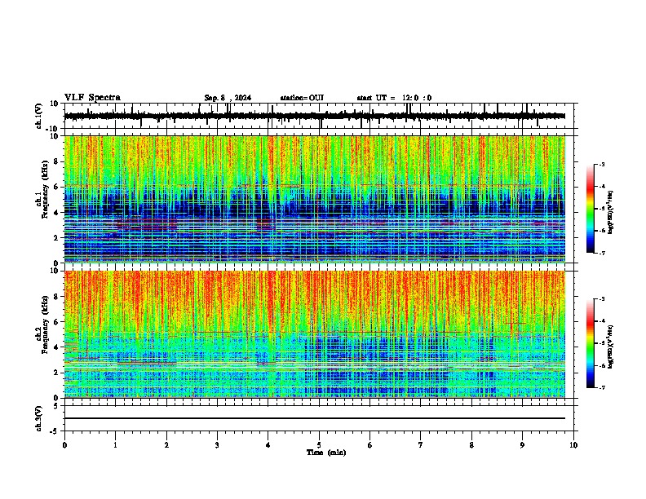The height and width of the screenshot is (499, 646).
Task: Click the ch.1 color bar log(PSD) units label
Action: pyautogui.click(x=611, y=213)
